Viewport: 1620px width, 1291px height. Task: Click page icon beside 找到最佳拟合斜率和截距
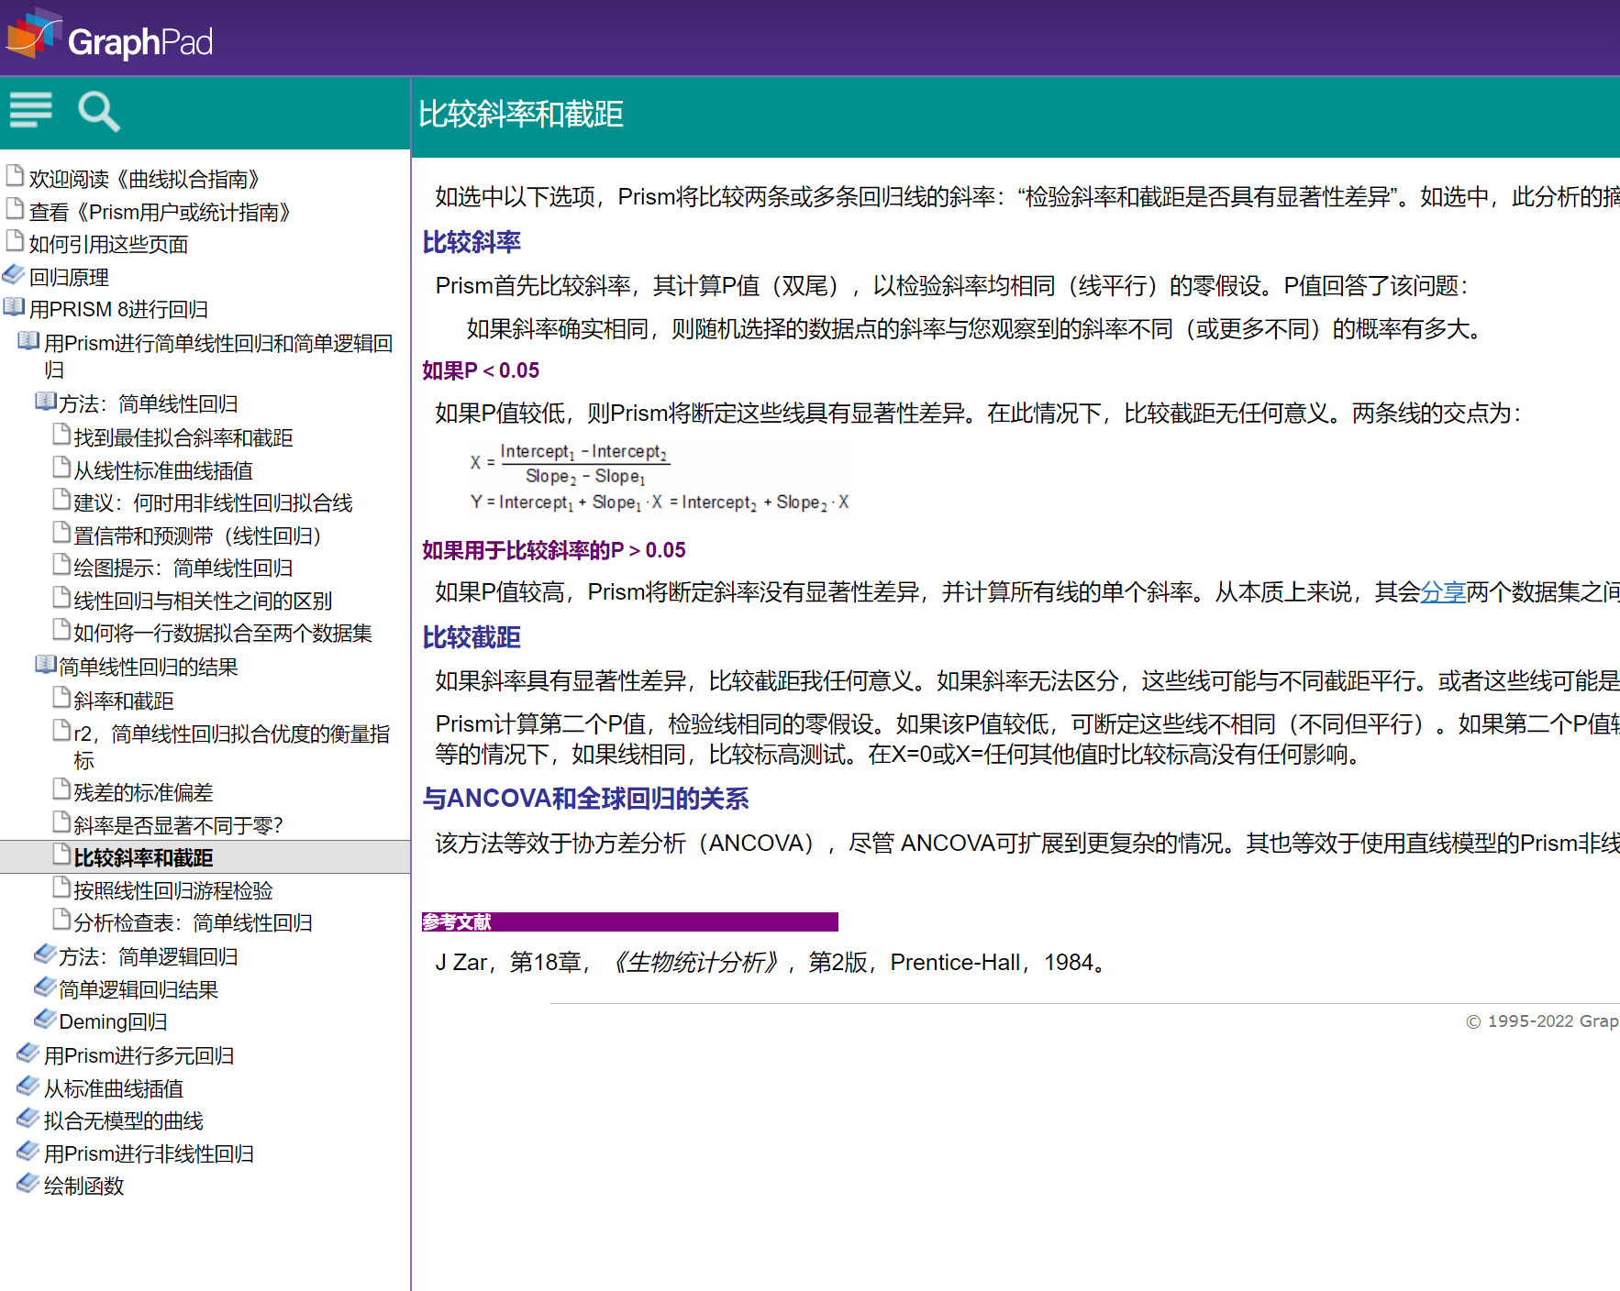point(61,434)
